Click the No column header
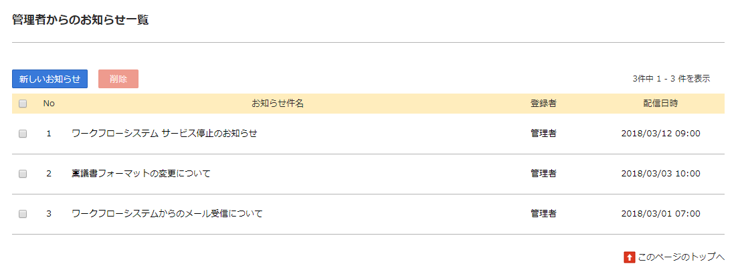The image size is (738, 270). point(49,104)
